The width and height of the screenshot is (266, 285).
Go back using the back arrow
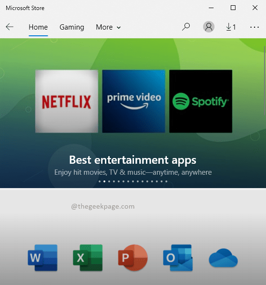click(10, 27)
